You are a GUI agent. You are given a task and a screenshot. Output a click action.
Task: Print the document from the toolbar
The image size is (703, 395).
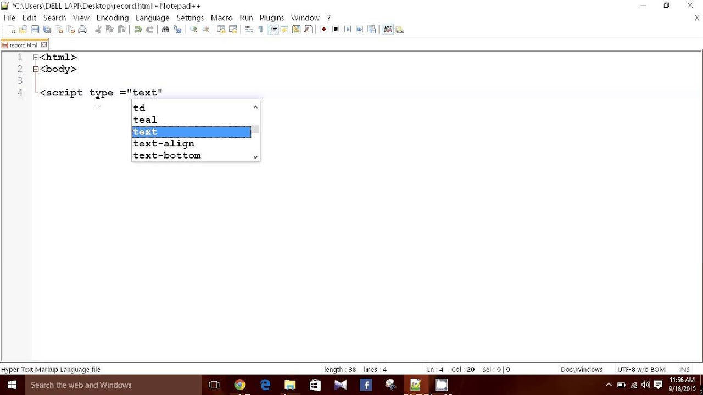tap(82, 30)
